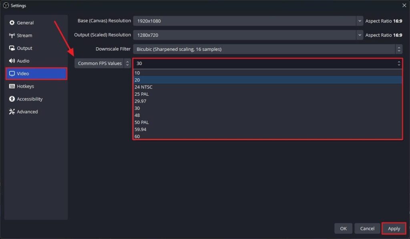Click the Video display icon

(12, 73)
